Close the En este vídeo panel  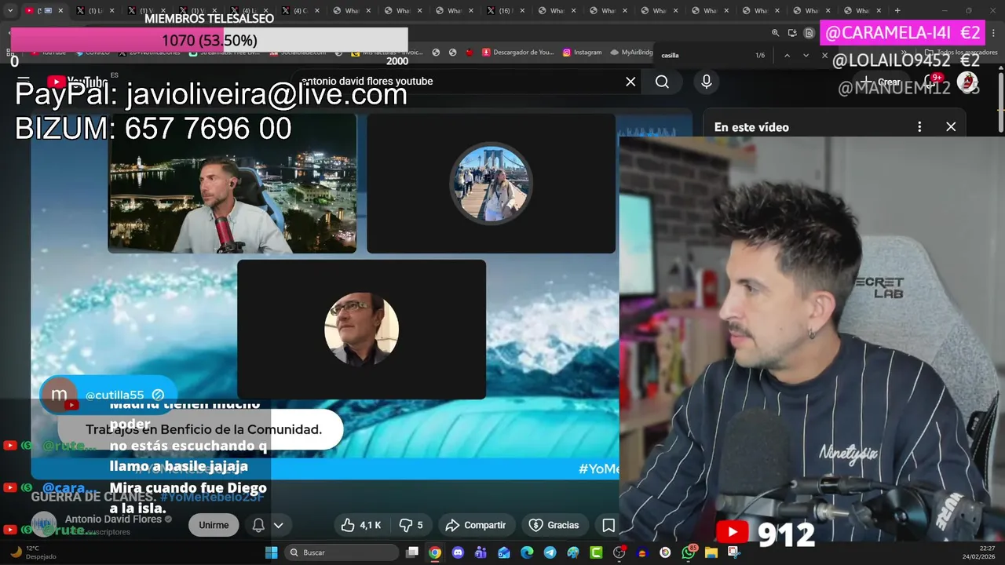pyautogui.click(x=951, y=126)
